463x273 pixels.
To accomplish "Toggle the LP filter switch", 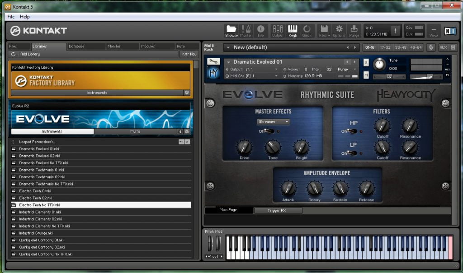I will coord(352,153).
